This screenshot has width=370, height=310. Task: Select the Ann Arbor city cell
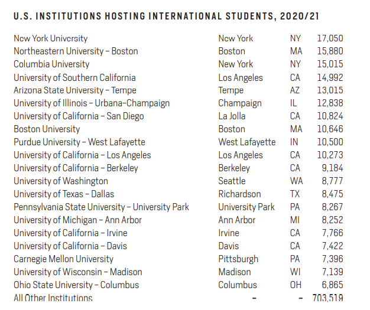(x=237, y=220)
